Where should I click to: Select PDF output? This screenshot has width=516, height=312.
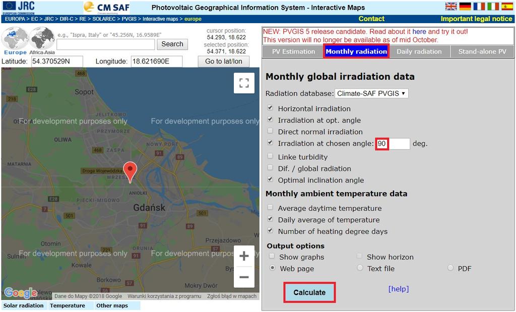tap(450, 268)
